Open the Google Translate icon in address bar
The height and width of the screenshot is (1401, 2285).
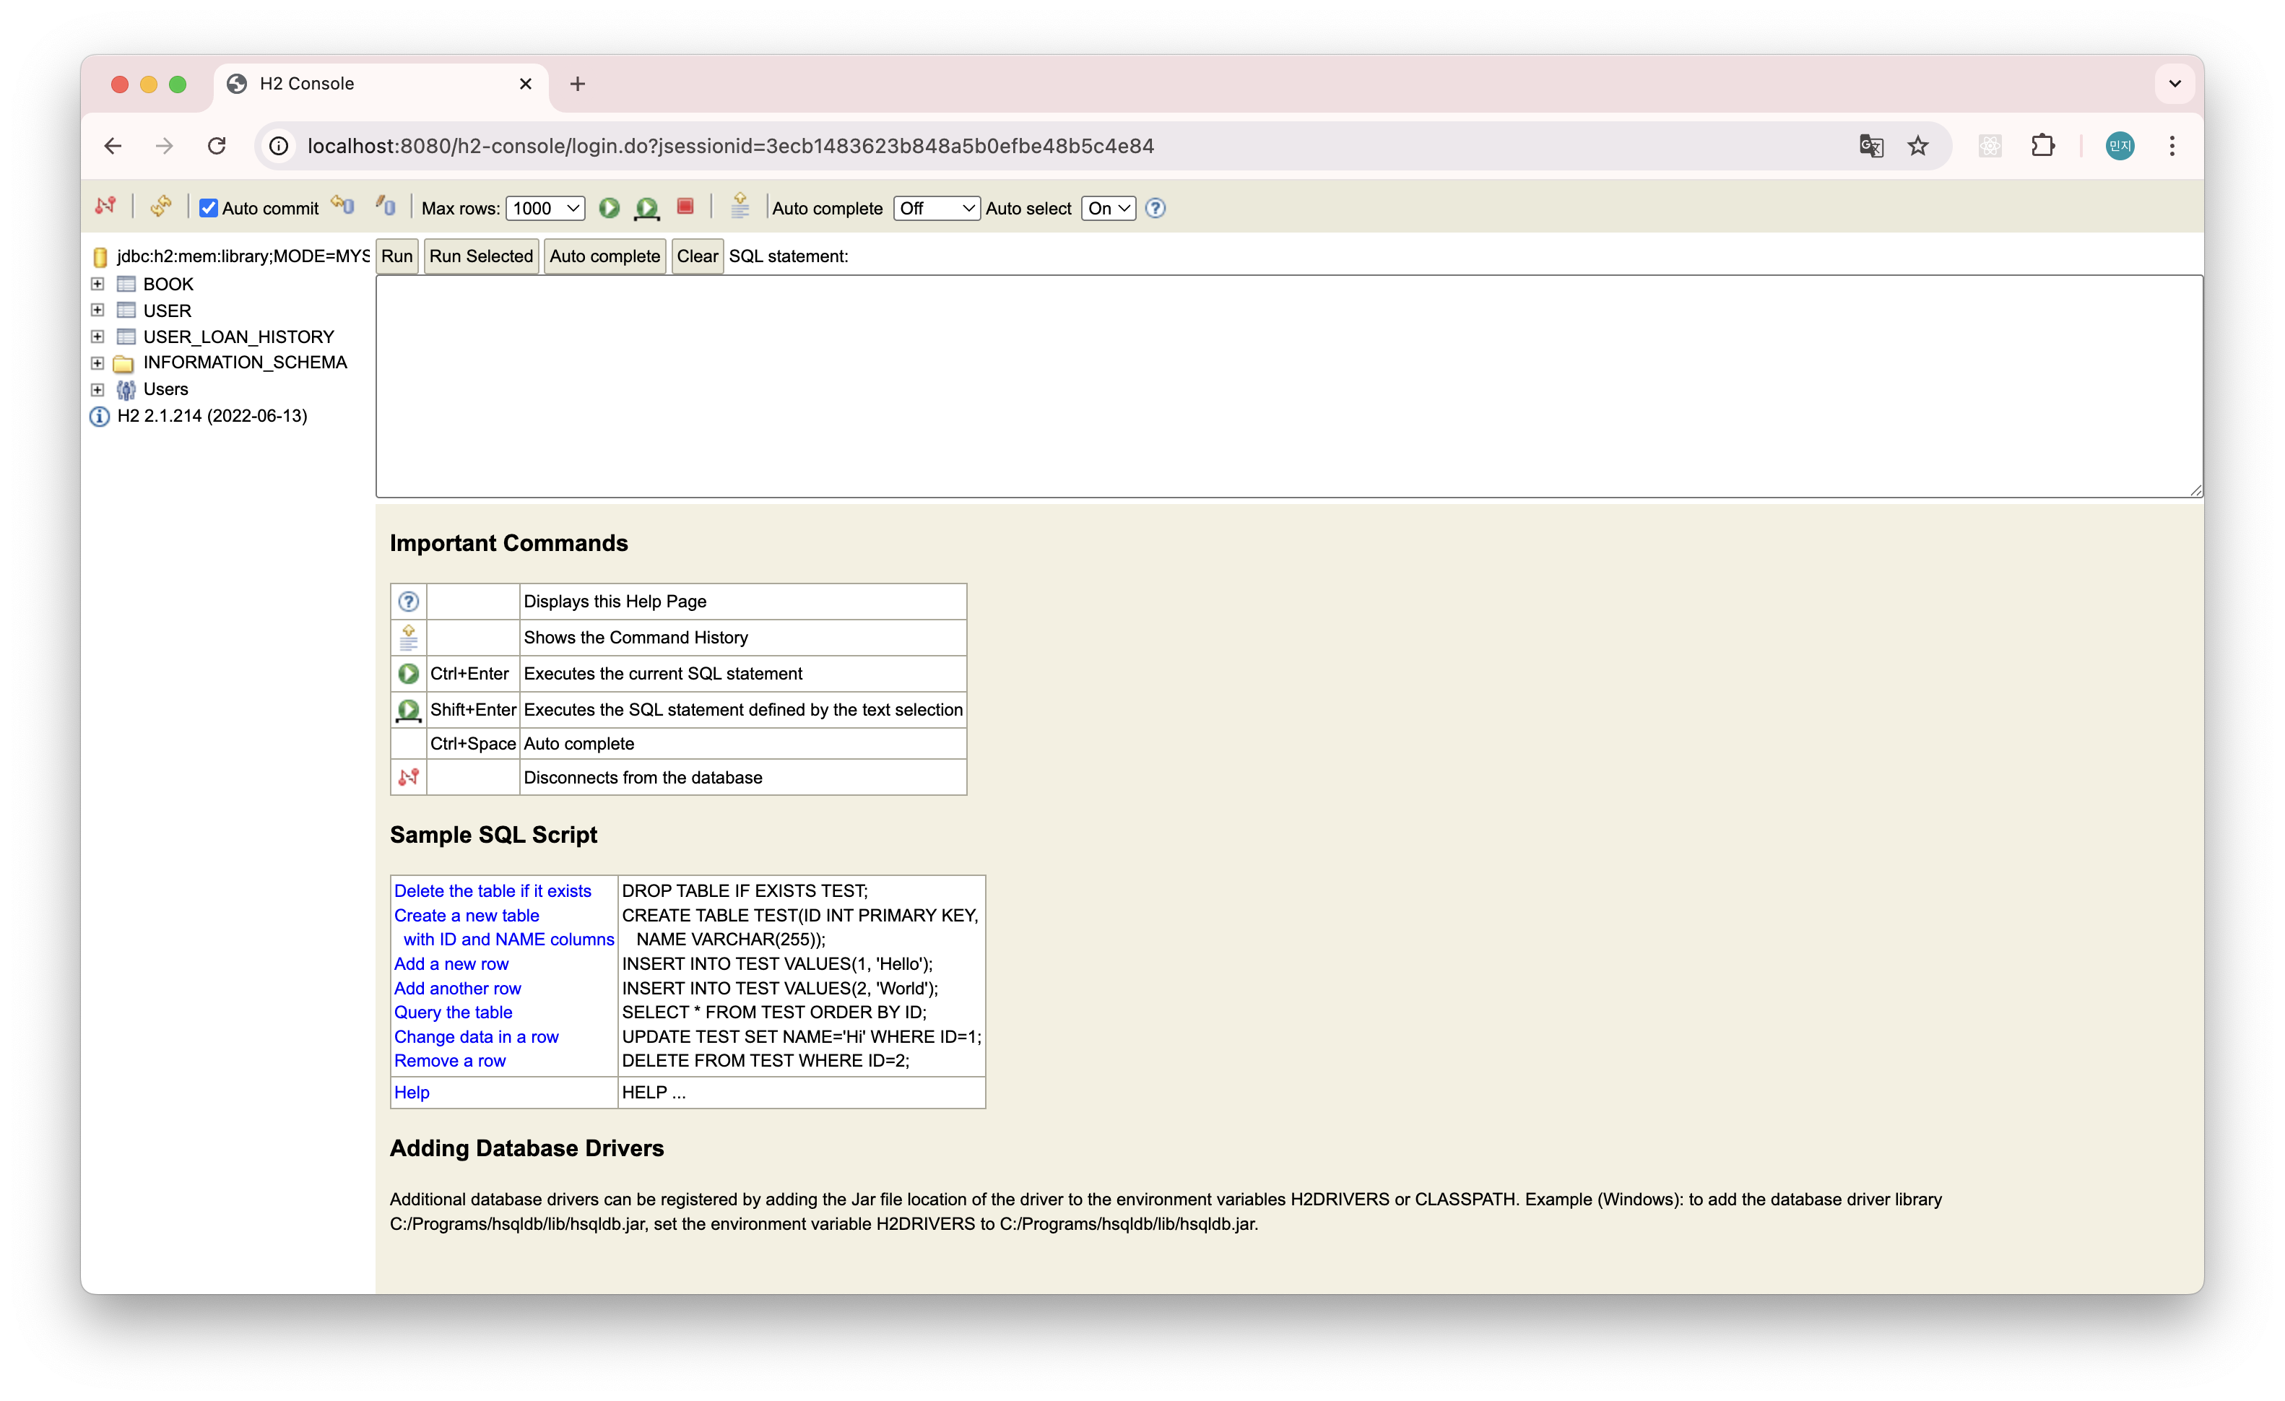coord(1871,146)
